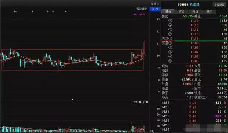Select the blue 14.02 price label
The width and height of the screenshot is (228, 133).
click(x=155, y=9)
